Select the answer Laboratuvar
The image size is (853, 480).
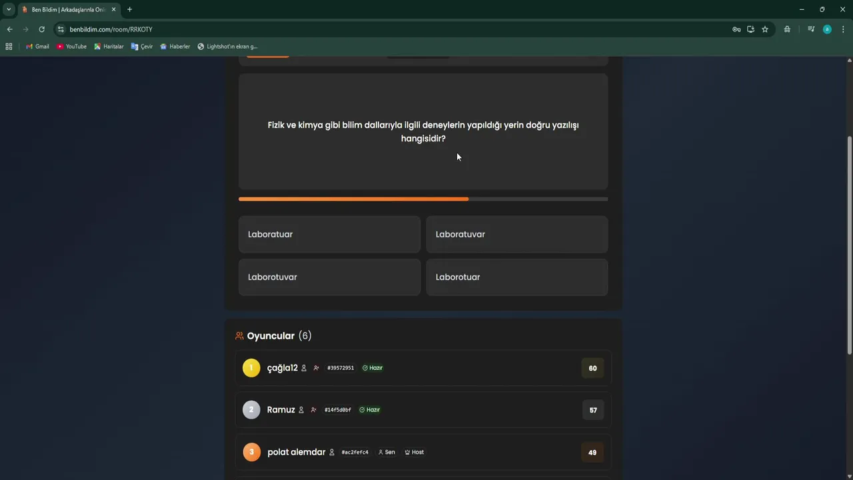coord(517,234)
